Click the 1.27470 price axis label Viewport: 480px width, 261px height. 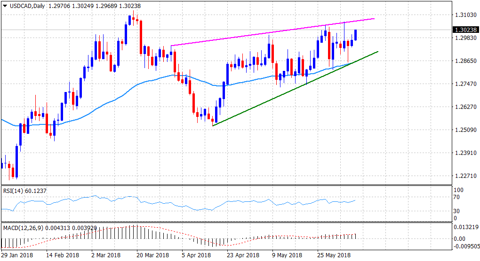(x=465, y=84)
